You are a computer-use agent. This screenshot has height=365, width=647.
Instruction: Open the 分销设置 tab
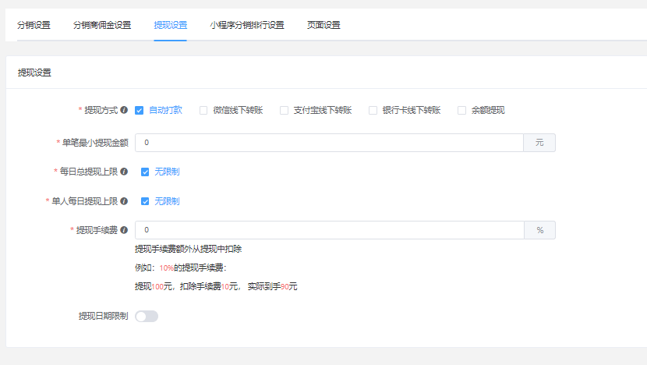click(x=34, y=25)
